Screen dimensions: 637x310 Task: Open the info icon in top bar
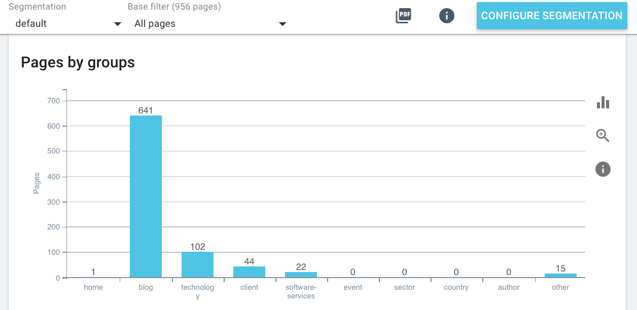click(x=446, y=16)
